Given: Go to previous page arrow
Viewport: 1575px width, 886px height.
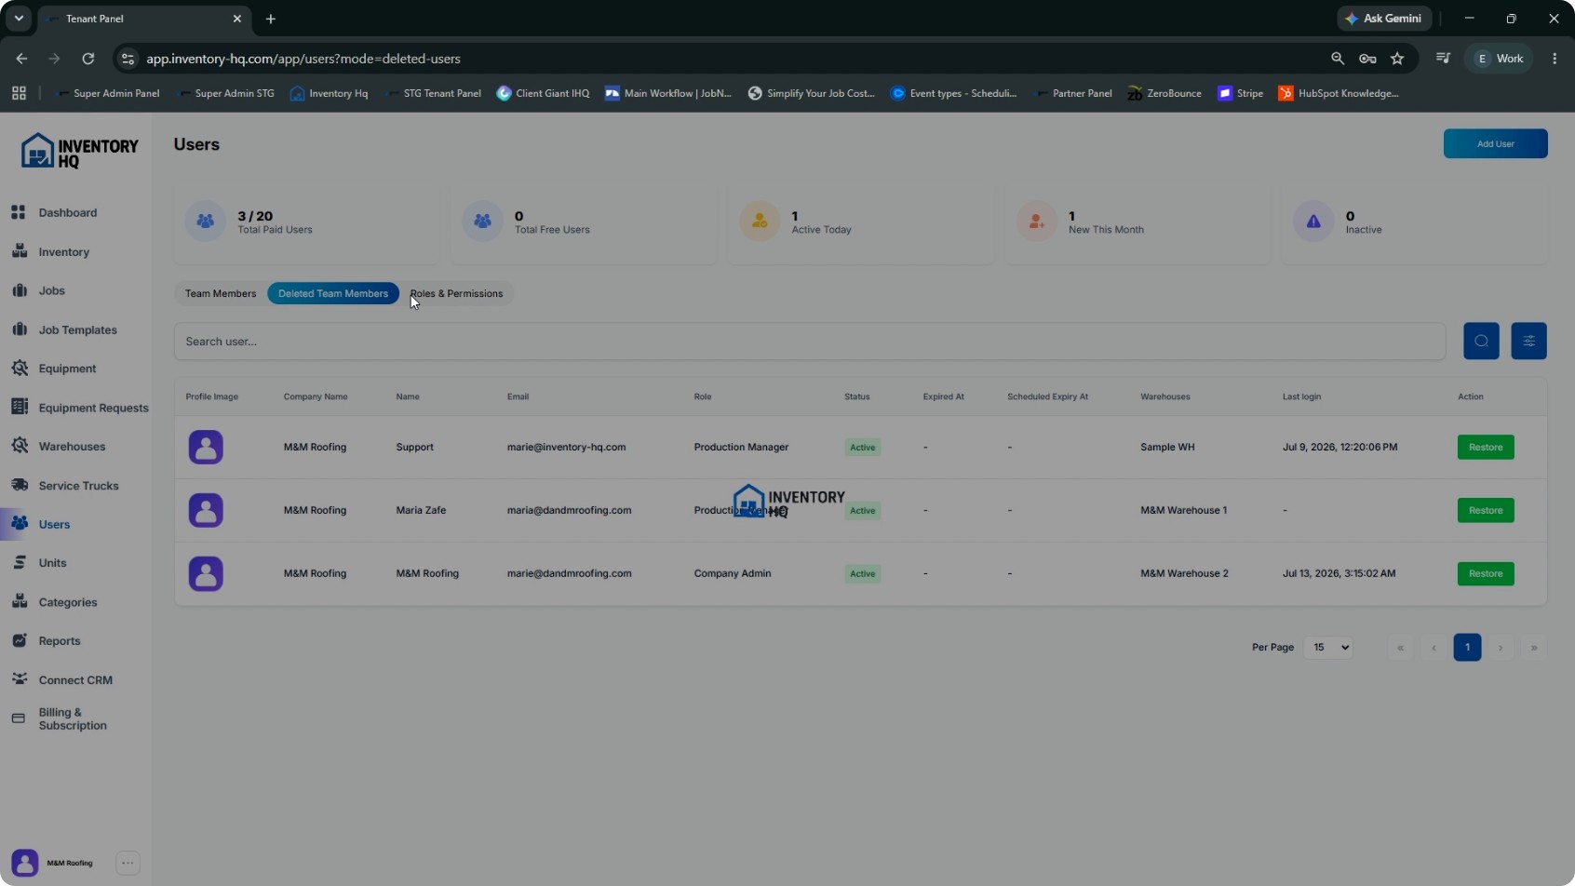Looking at the screenshot, I should 1434,648.
